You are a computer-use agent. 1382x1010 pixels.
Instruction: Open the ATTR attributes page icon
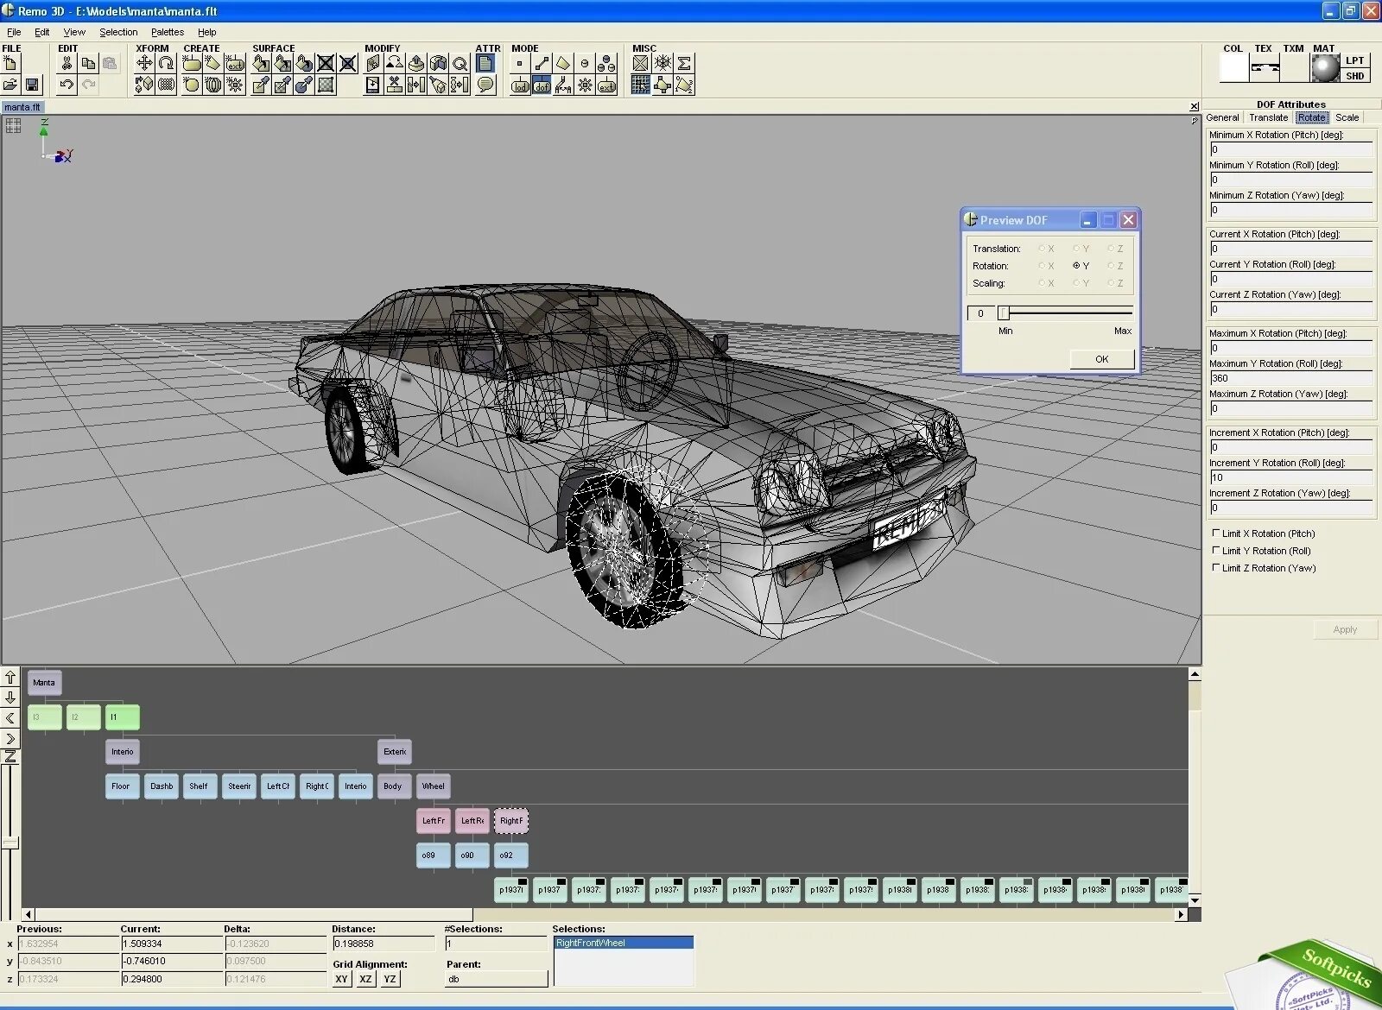click(x=485, y=63)
